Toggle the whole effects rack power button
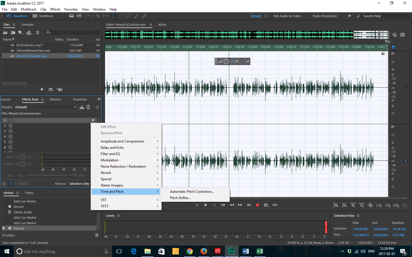The width and height of the screenshot is (412, 257). click(x=4, y=184)
